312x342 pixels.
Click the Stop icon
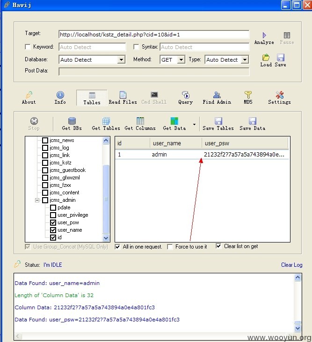(34, 121)
